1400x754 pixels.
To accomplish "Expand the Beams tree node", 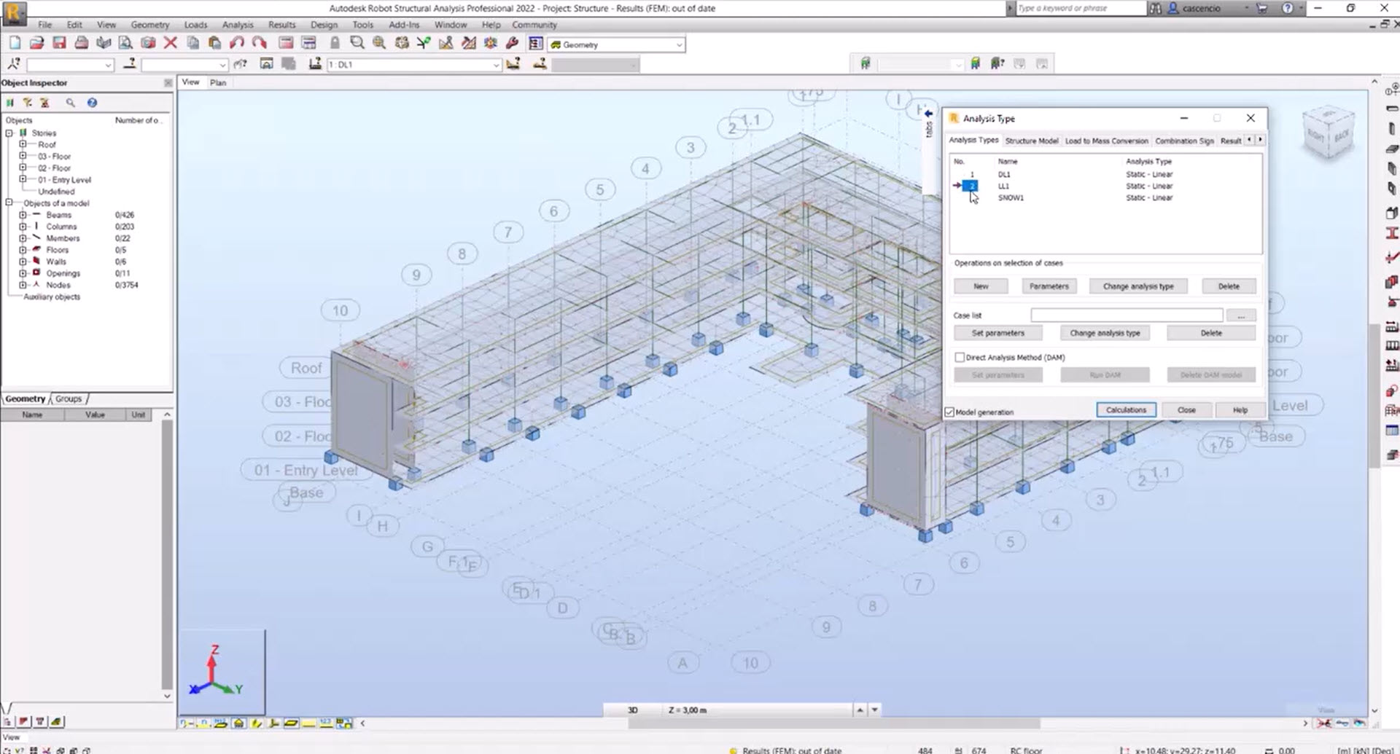I will click(x=23, y=215).
